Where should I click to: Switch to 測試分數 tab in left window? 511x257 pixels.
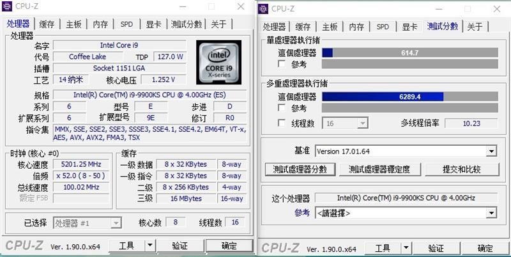[x=187, y=24]
